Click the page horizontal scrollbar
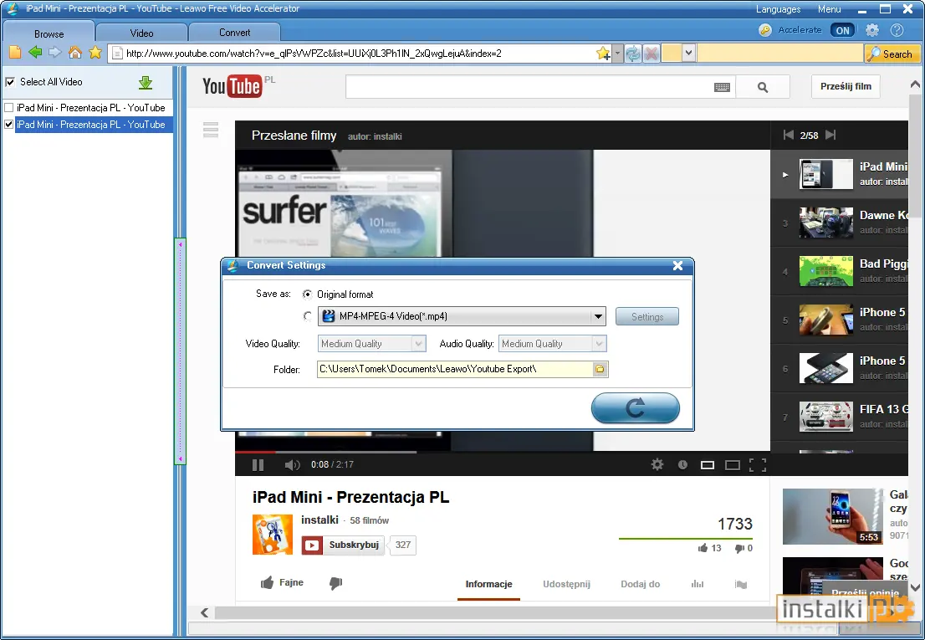925x640 pixels. 495,613
